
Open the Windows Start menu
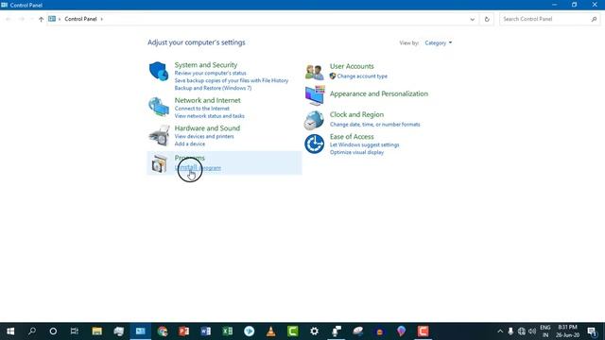[10, 331]
